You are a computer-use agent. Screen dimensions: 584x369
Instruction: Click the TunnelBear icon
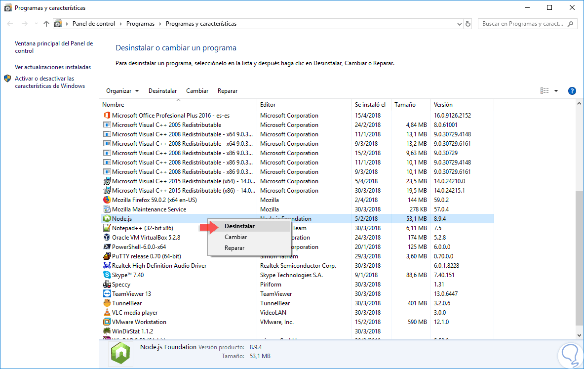pyautogui.click(x=107, y=303)
